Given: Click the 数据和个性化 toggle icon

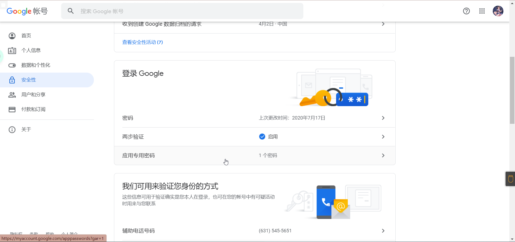Looking at the screenshot, I should (12, 65).
